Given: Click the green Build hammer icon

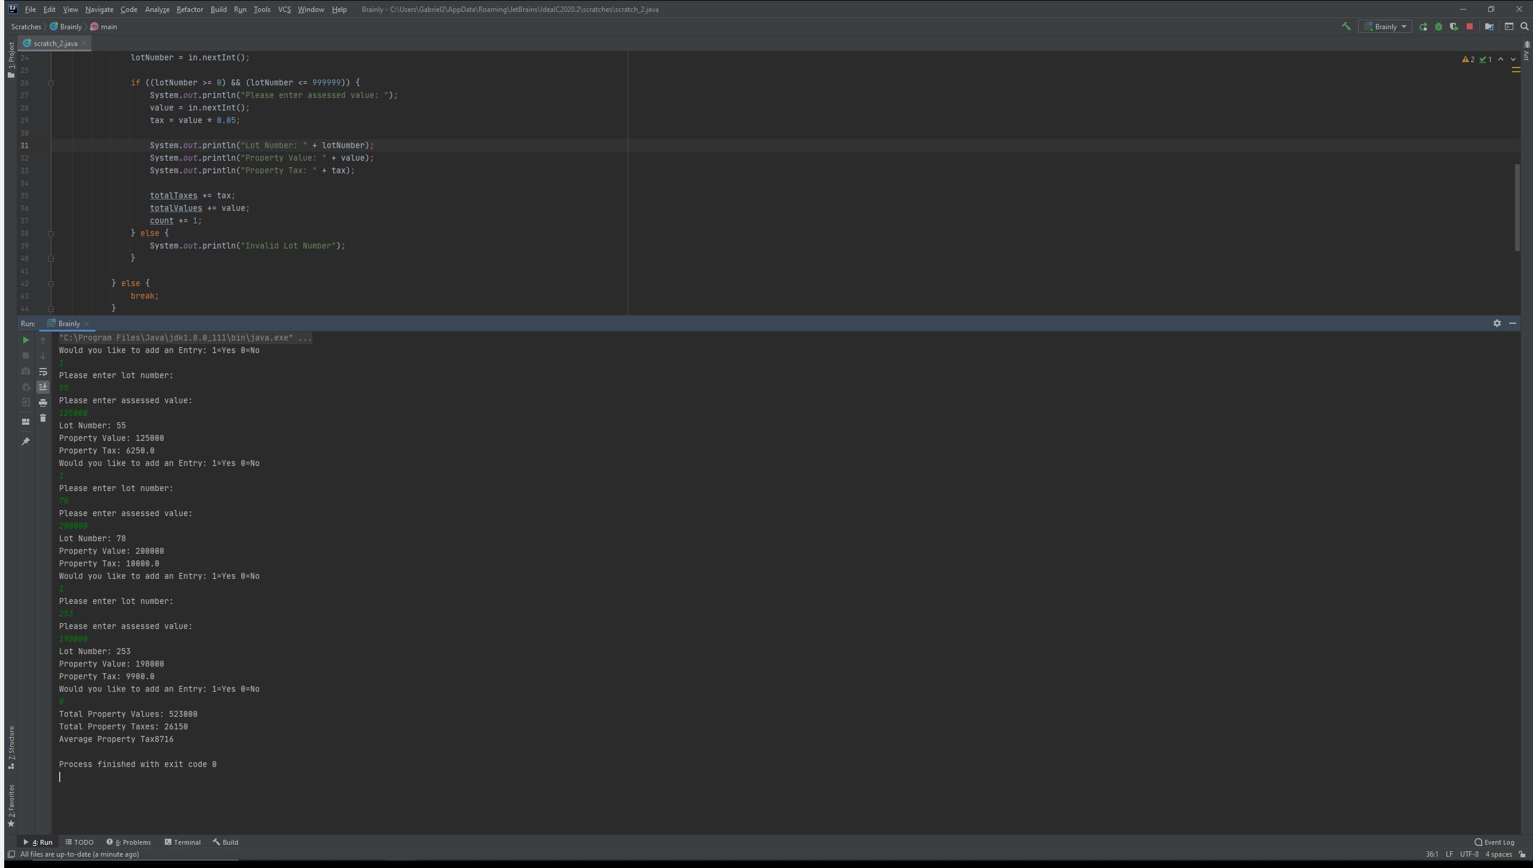Looking at the screenshot, I should 1346,26.
